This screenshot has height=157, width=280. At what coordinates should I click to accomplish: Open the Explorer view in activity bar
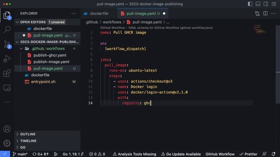click(x=7, y=16)
